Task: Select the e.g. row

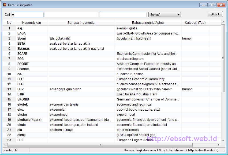Action: pyautogui.click(x=111, y=28)
